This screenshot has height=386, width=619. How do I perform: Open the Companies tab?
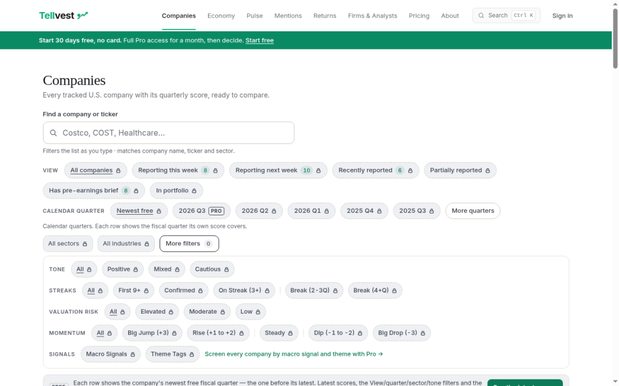[178, 16]
